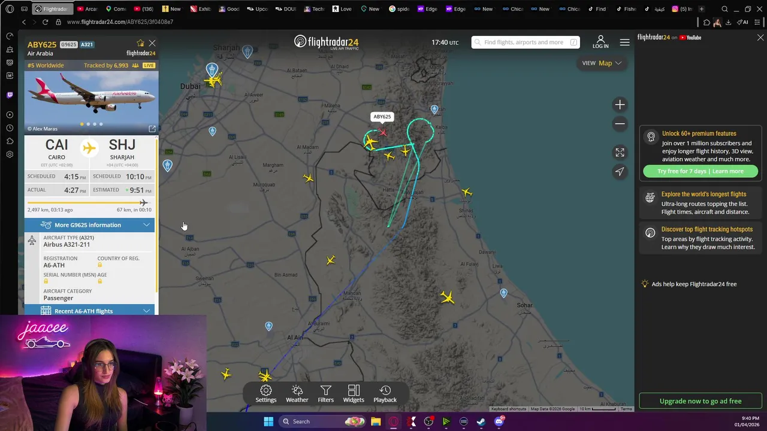Click the browser address bar URL
The image size is (767, 431).
(120, 22)
